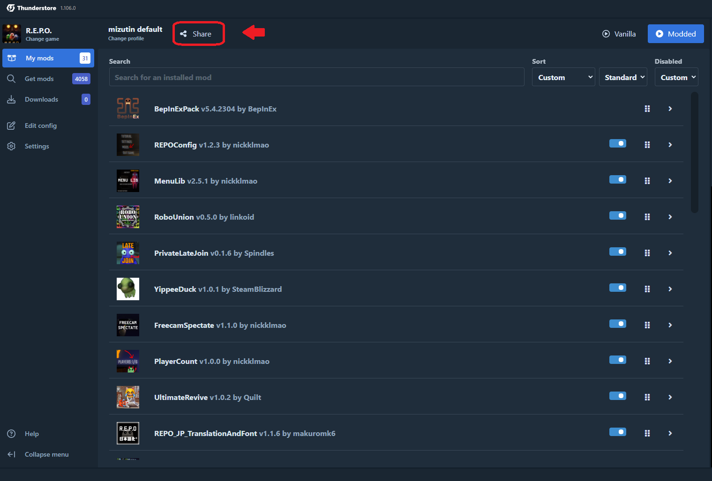This screenshot has width=712, height=481.
Task: Click the installed mod search field
Action: click(x=316, y=77)
